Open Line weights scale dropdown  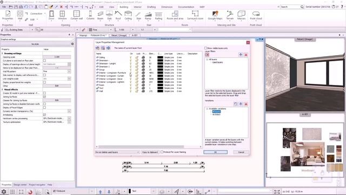pyautogui.click(x=69, y=79)
